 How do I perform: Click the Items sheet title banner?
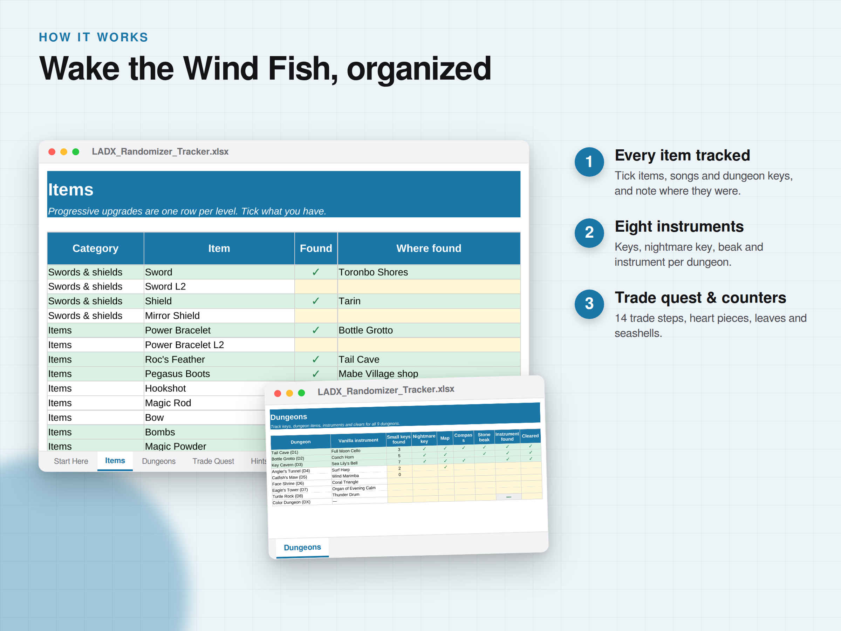pyautogui.click(x=283, y=194)
